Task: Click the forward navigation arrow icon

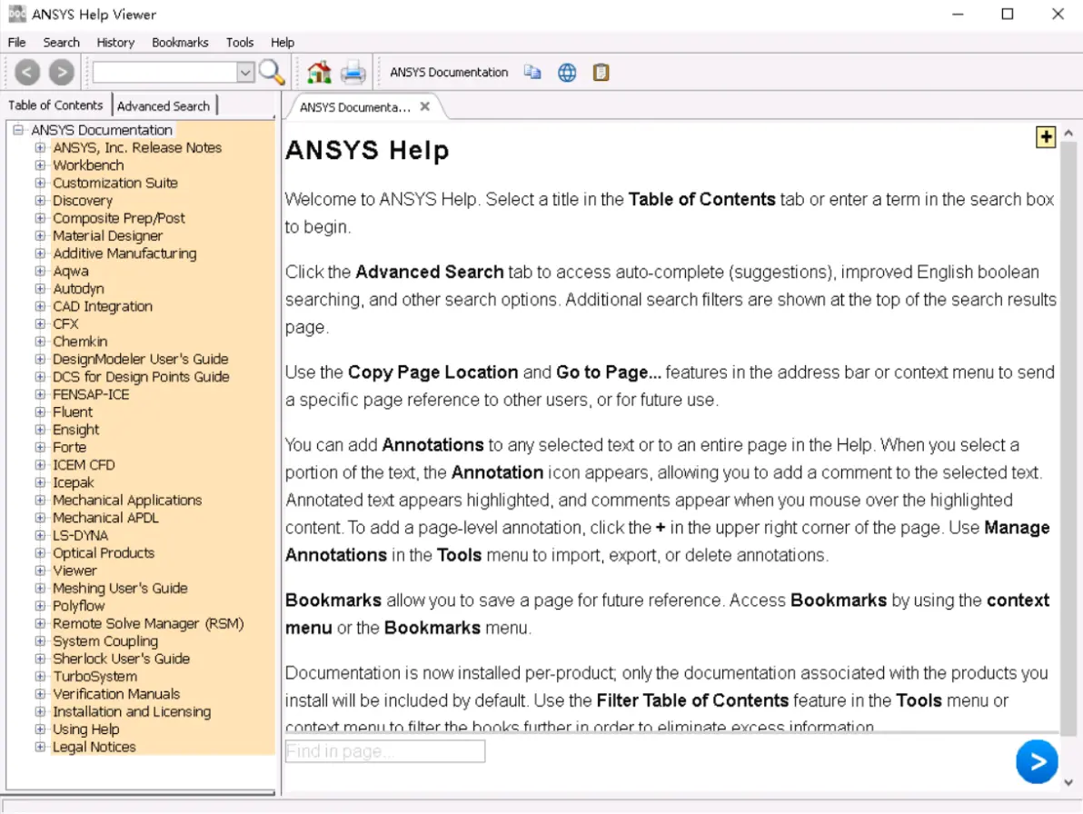Action: click(62, 72)
